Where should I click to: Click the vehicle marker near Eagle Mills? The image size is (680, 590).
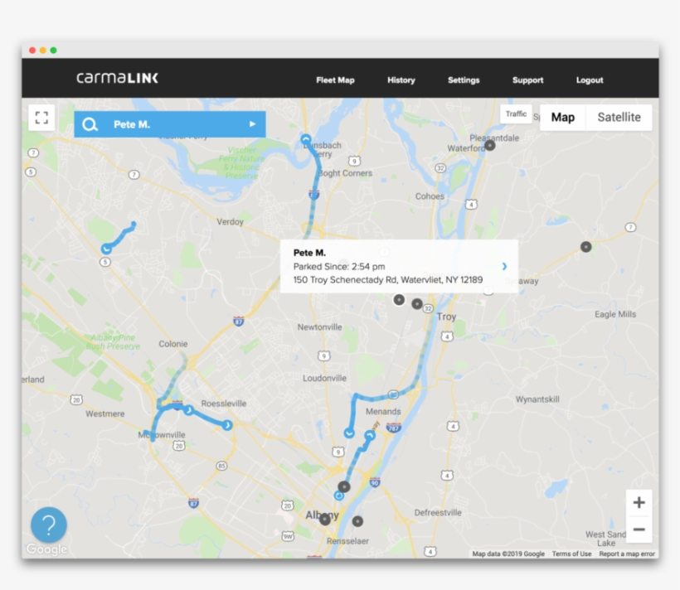point(586,246)
